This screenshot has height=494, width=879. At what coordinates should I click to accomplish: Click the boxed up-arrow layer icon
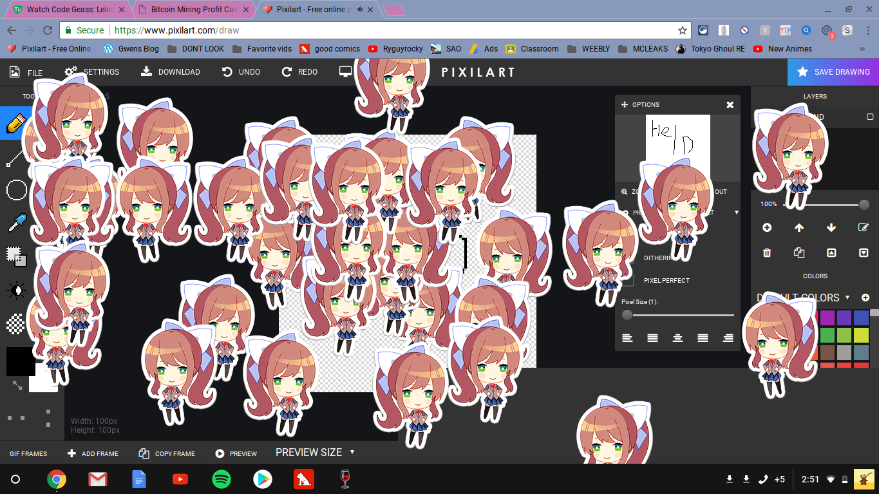tap(831, 253)
